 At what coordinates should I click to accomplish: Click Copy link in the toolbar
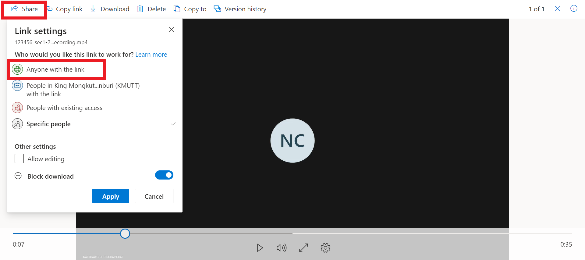[65, 9]
